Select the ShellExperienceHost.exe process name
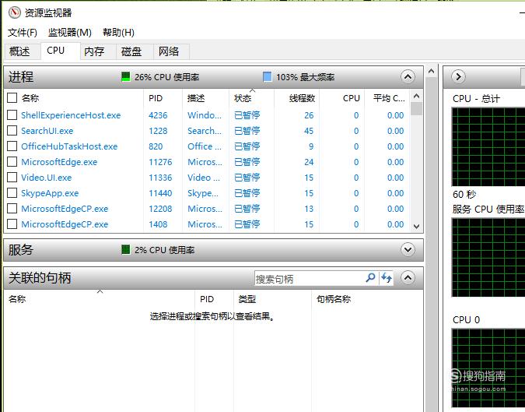 tap(71, 115)
